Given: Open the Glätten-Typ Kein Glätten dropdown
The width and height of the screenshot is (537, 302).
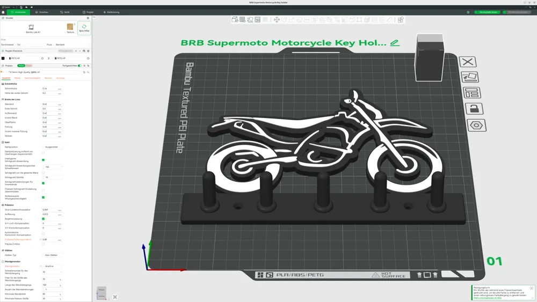Looking at the screenshot, I should tap(52, 255).
